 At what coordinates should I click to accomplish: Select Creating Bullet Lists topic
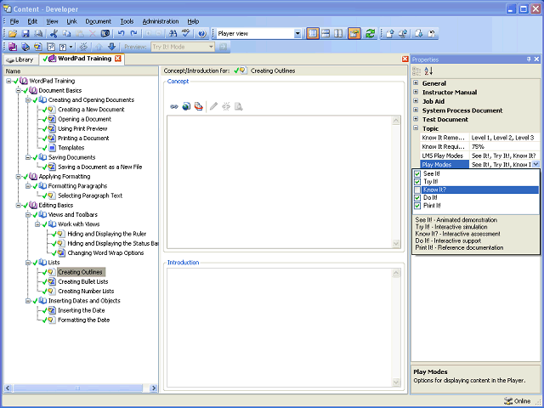coord(83,281)
